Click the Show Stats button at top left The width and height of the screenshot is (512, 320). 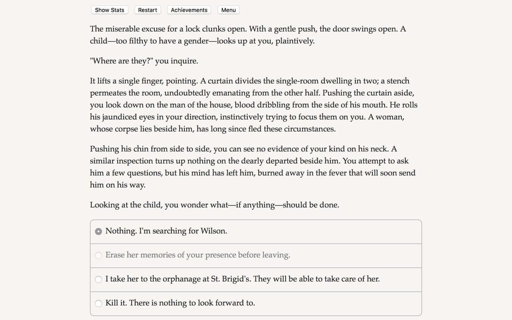pos(109,10)
